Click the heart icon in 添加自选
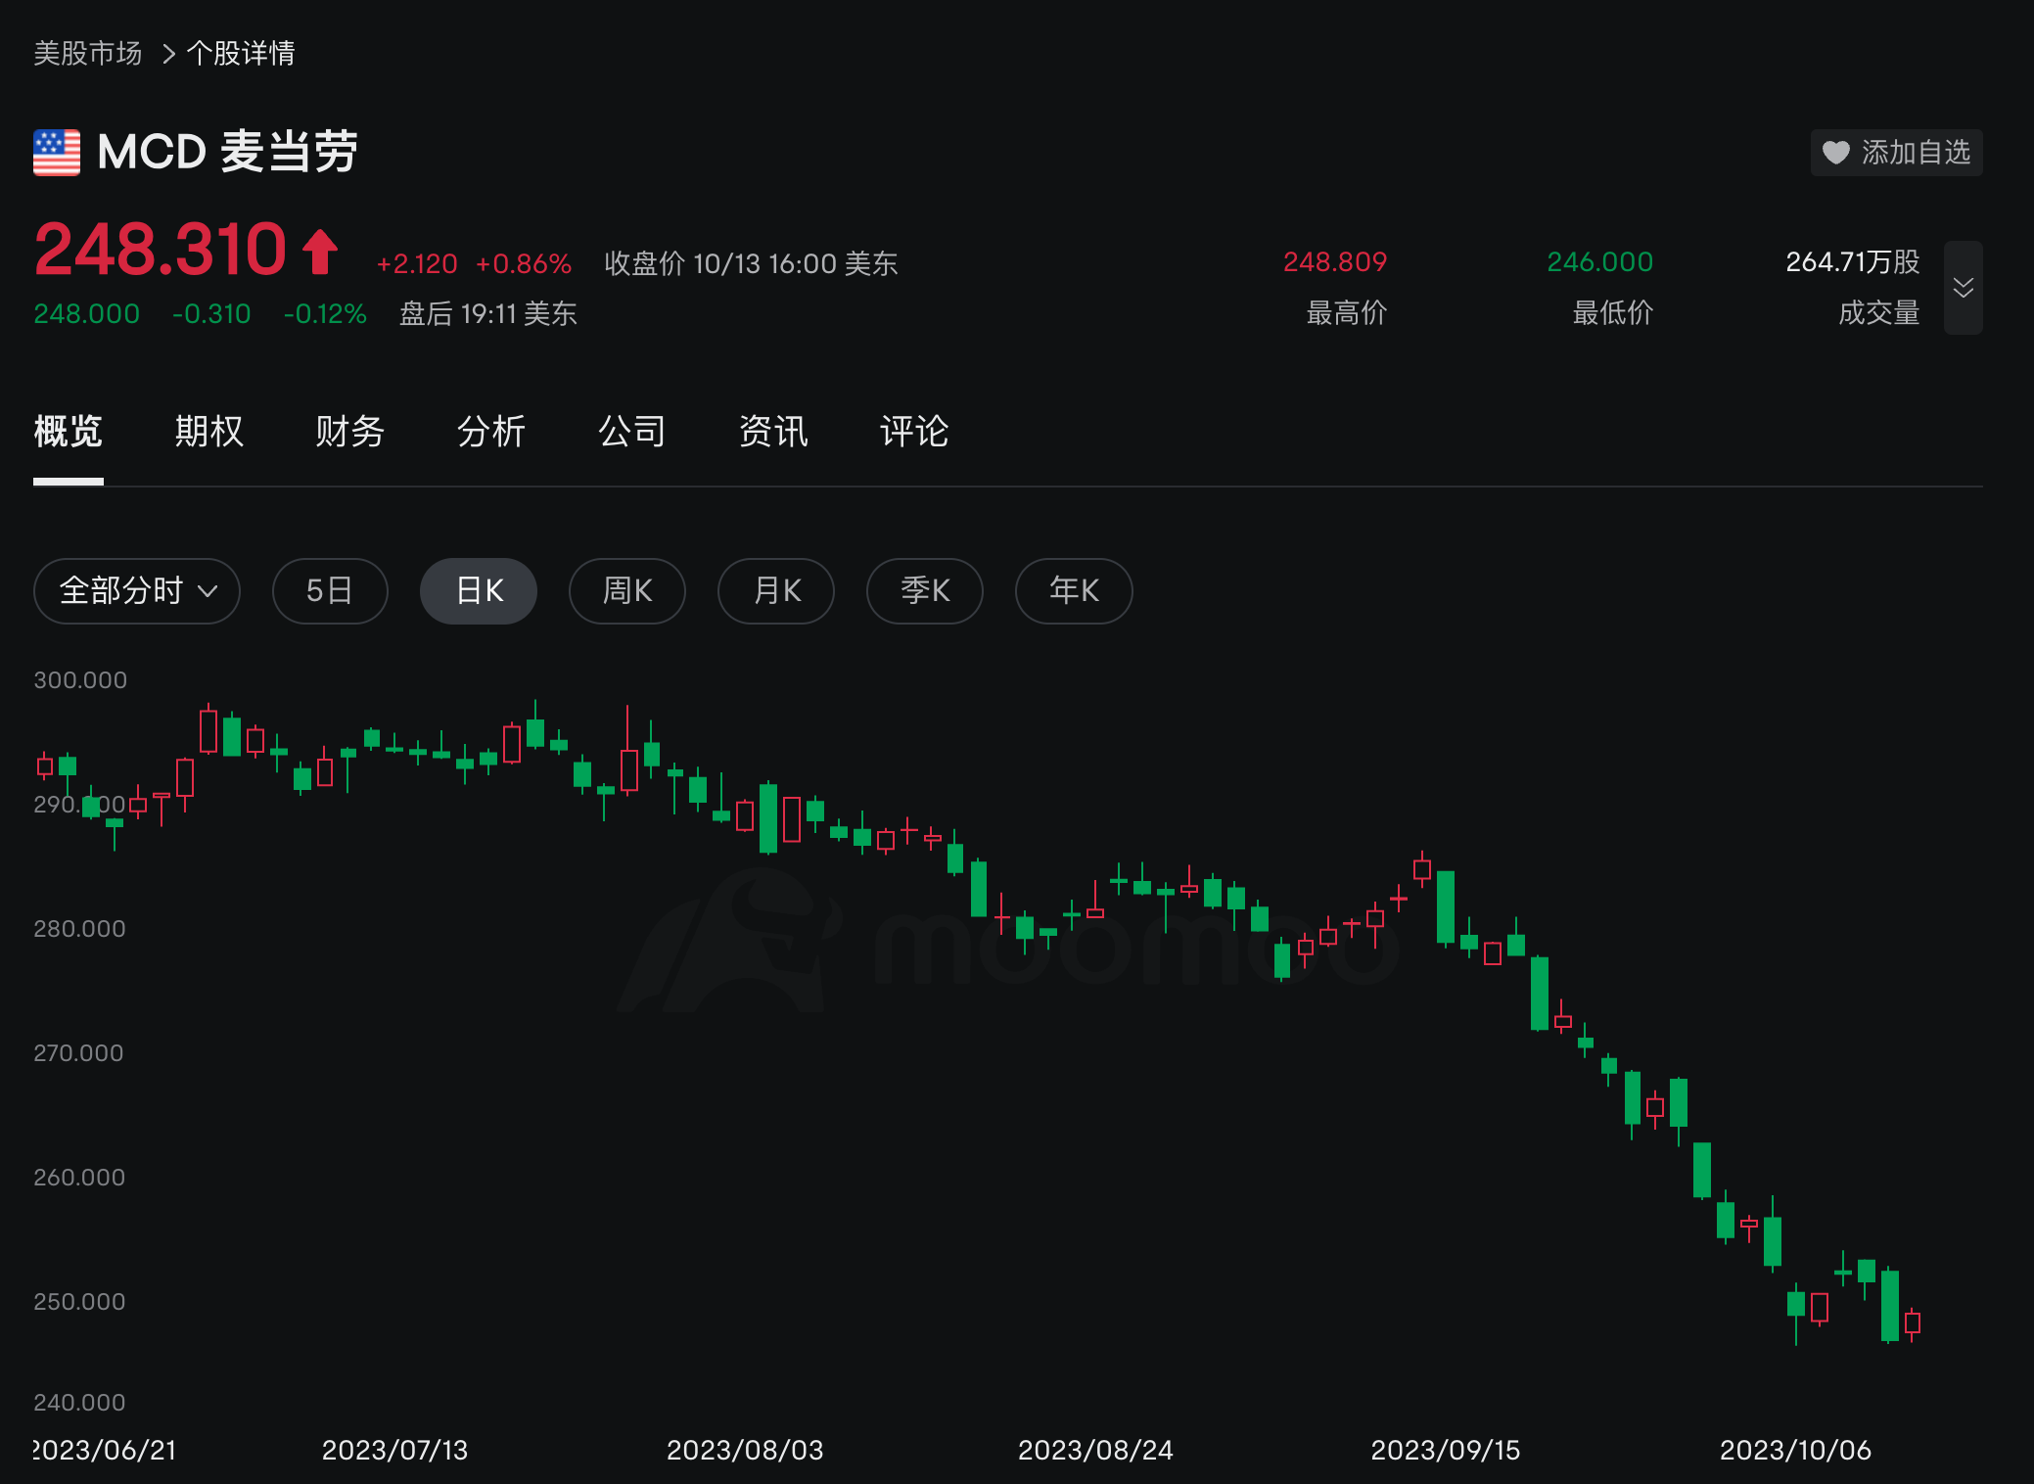 pos(1835,153)
